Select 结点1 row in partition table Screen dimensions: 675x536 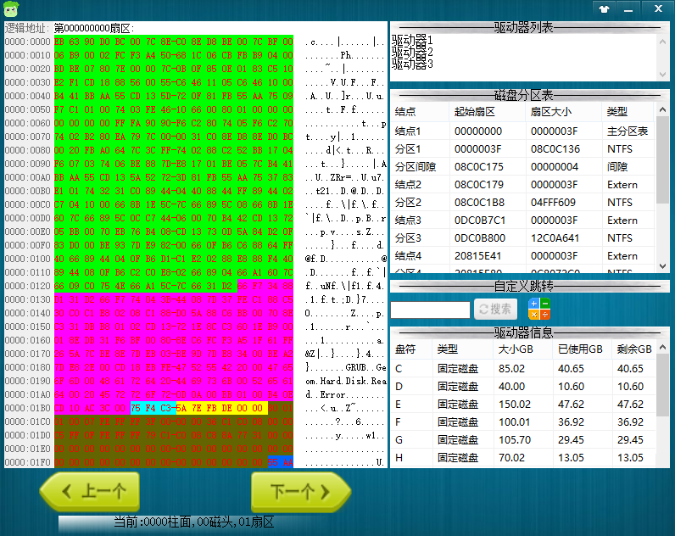pyautogui.click(x=522, y=131)
